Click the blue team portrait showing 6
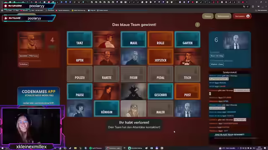Screen dimensions: 268x150 point(237,41)
